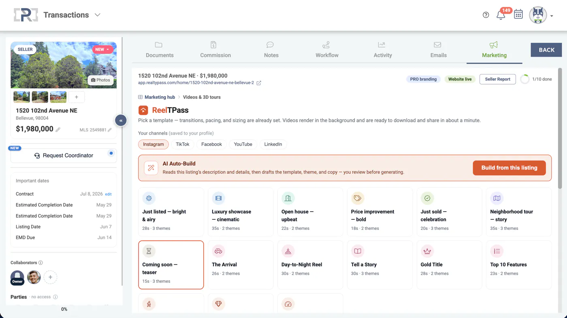Viewport: 567px width, 318px height.
Task: Click the 1/10 done progress ring
Action: pos(524,79)
